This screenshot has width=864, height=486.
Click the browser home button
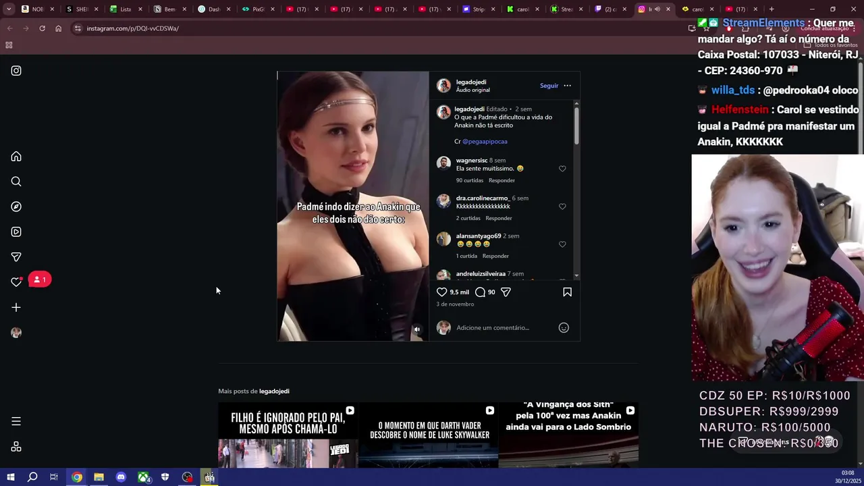tap(58, 28)
